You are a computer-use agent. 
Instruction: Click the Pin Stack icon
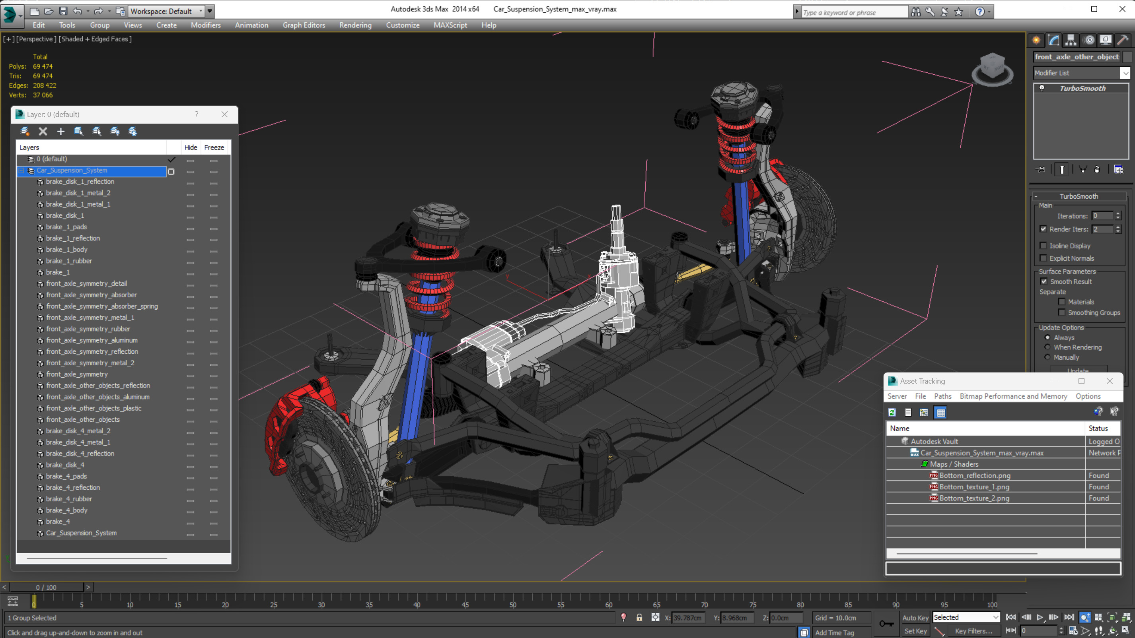(x=1041, y=169)
